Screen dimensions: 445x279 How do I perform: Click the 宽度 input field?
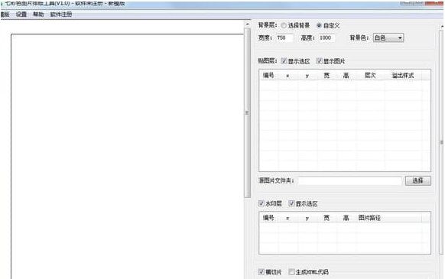pyautogui.click(x=284, y=37)
